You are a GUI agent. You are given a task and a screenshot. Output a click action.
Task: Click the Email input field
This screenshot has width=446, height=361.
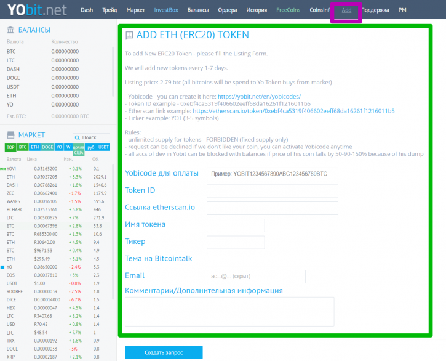[x=256, y=277]
